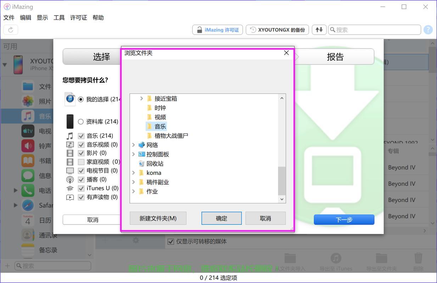The image size is (437, 283).
Task: Enable the 家庭视频 (0) checkbox
Action: pyautogui.click(x=81, y=162)
